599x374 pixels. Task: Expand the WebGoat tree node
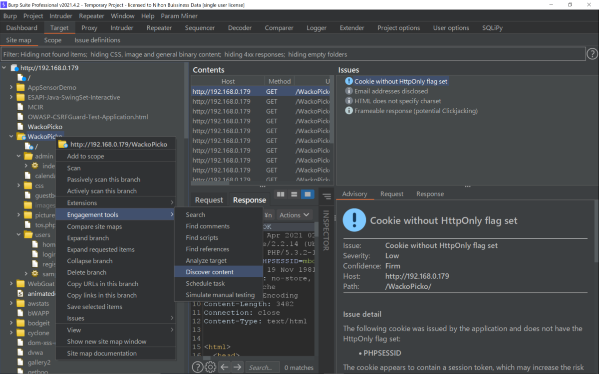11,284
